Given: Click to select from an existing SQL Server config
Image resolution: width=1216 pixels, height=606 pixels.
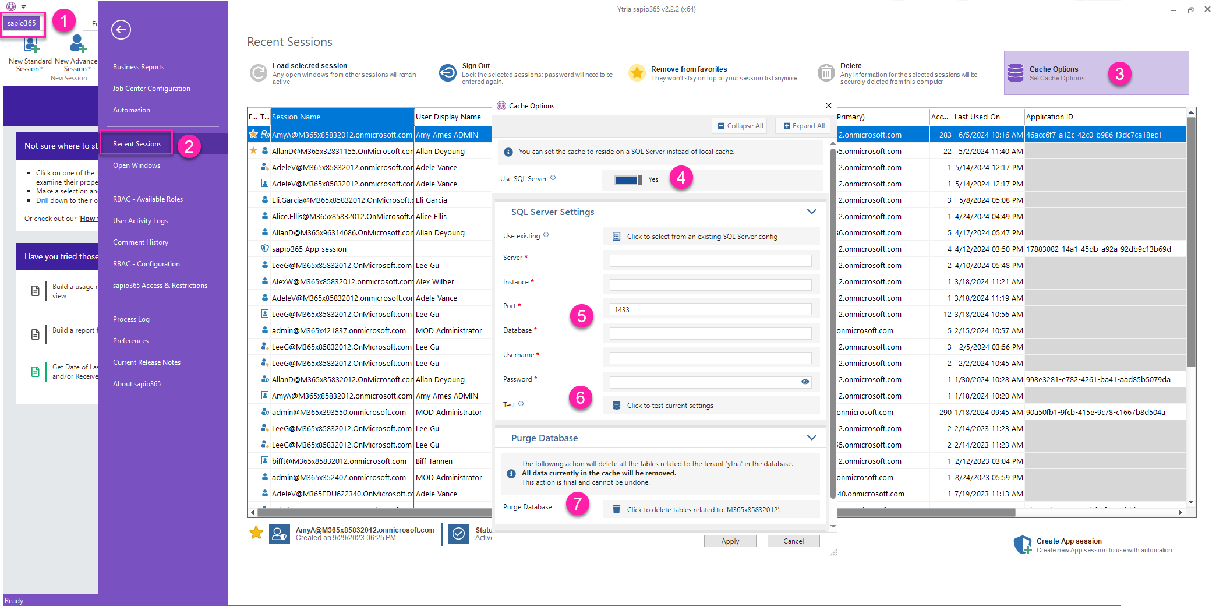Looking at the screenshot, I should click(x=711, y=236).
